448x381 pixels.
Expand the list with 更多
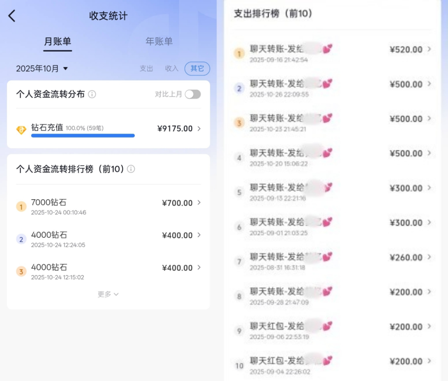click(108, 294)
